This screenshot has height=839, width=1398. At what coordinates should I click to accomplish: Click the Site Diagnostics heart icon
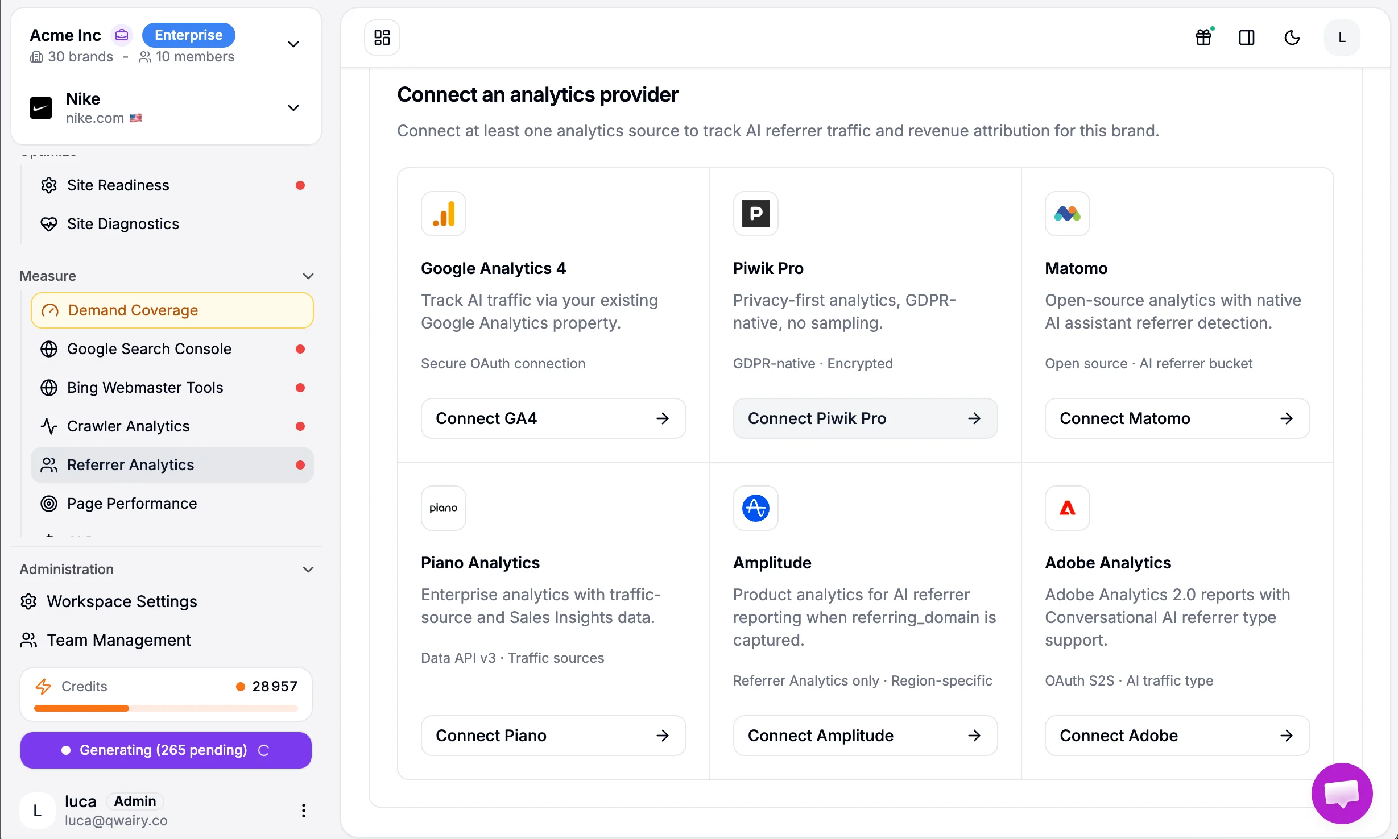pyautogui.click(x=49, y=224)
